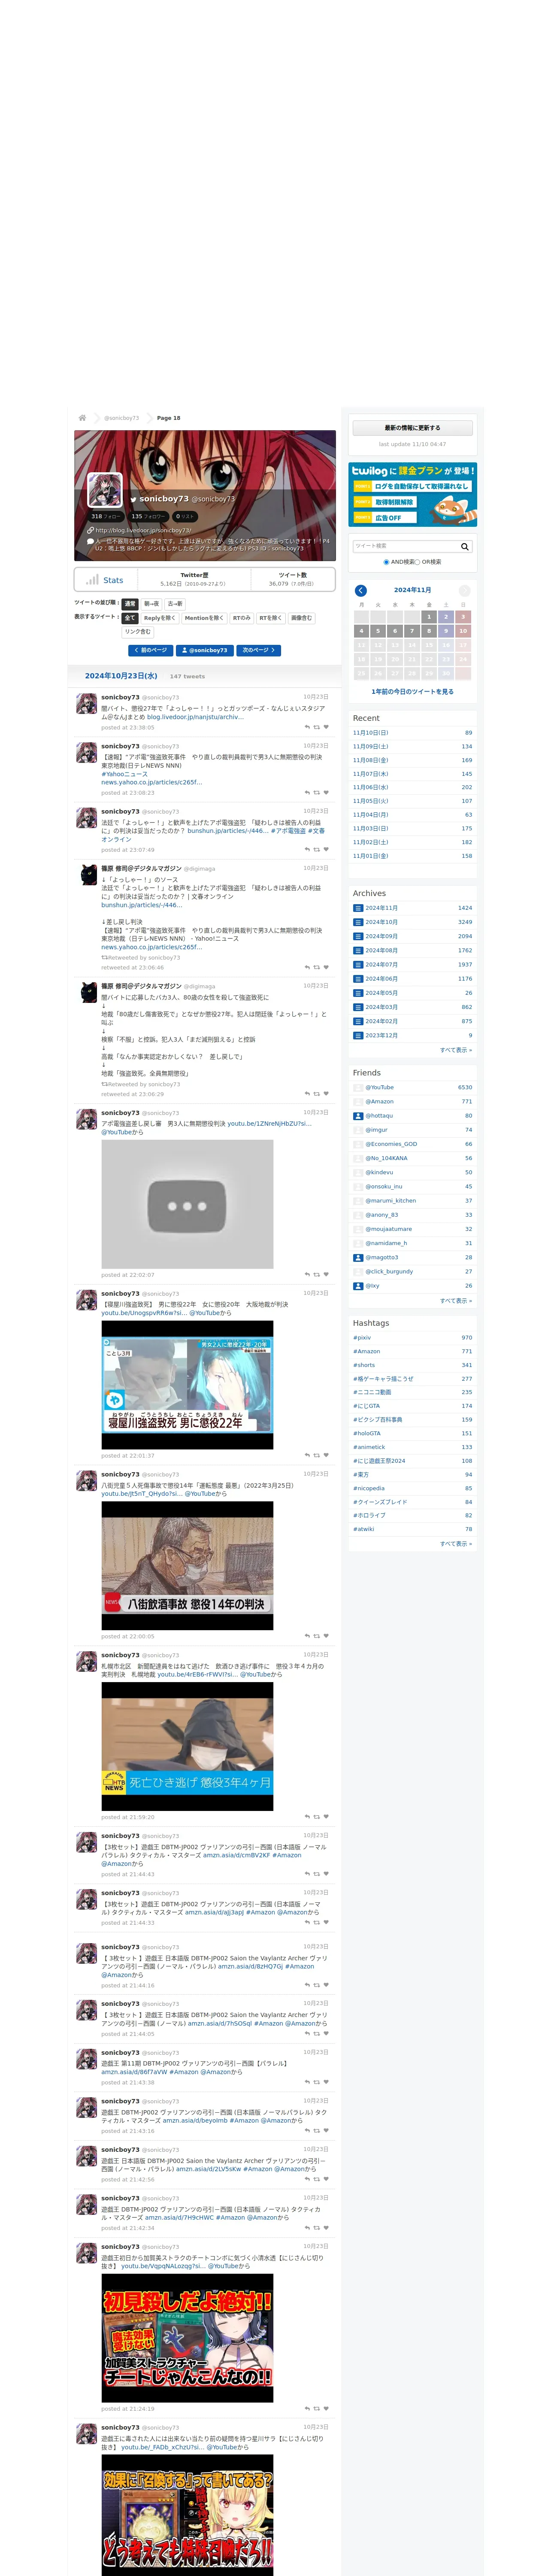Like the tweet posted at 23:38:05
This screenshot has height=2576, width=551.
[326, 727]
